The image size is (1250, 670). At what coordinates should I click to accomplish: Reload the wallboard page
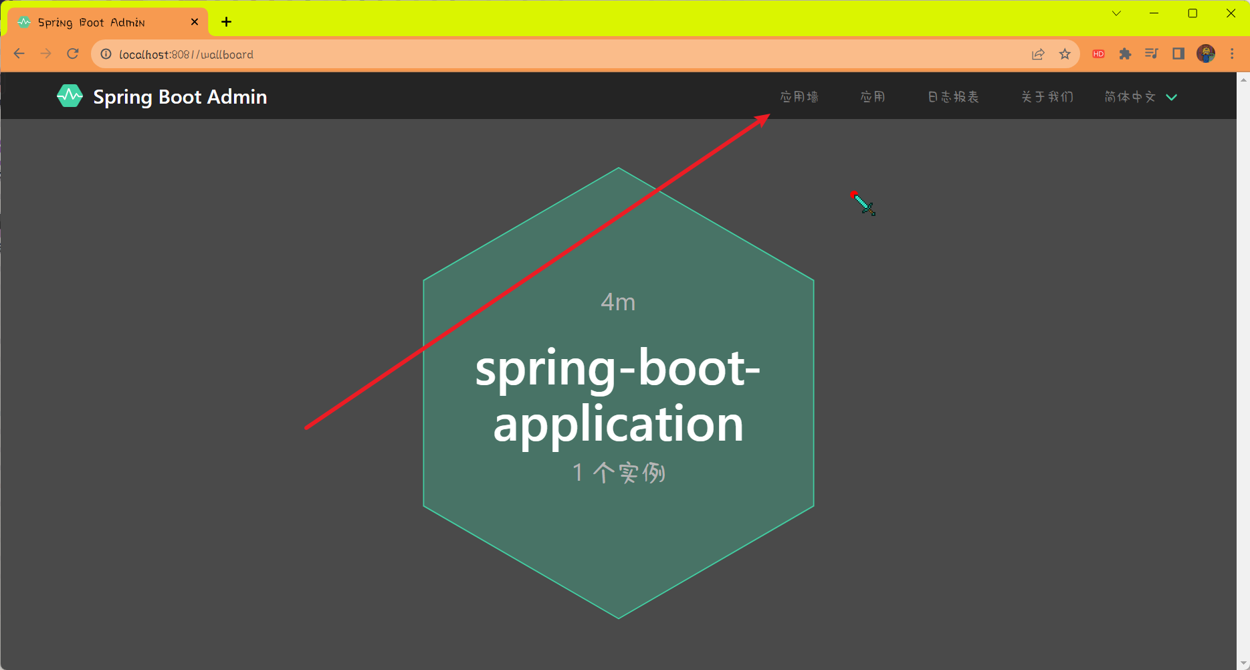(73, 54)
